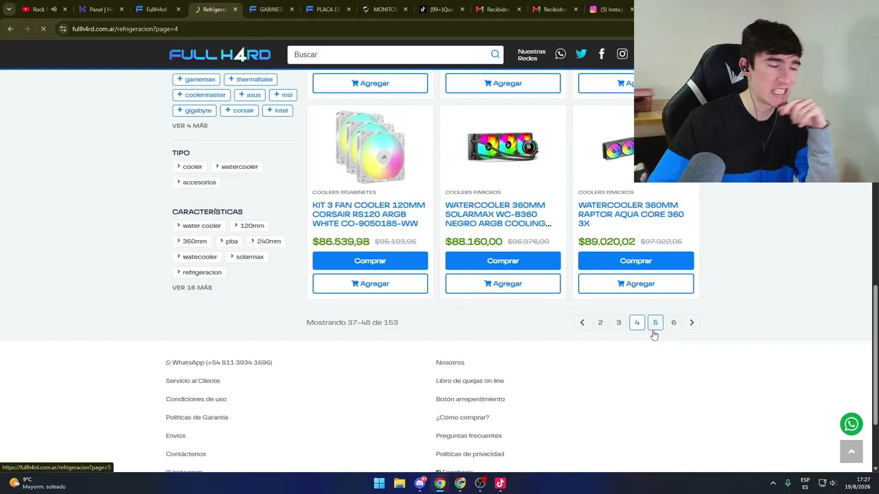The width and height of the screenshot is (879, 494).
Task: Switch to the GABINETE browser tab
Action: [x=271, y=10]
